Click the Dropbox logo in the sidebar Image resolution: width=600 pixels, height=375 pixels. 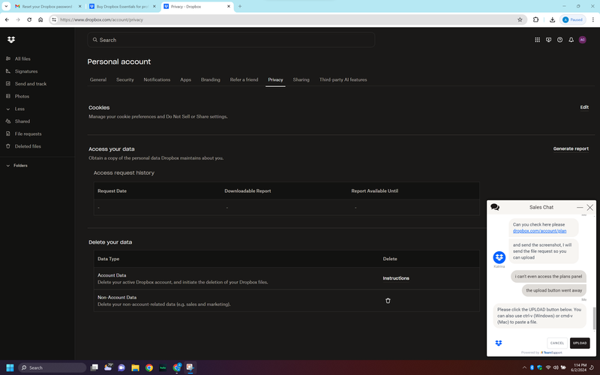coord(10,40)
